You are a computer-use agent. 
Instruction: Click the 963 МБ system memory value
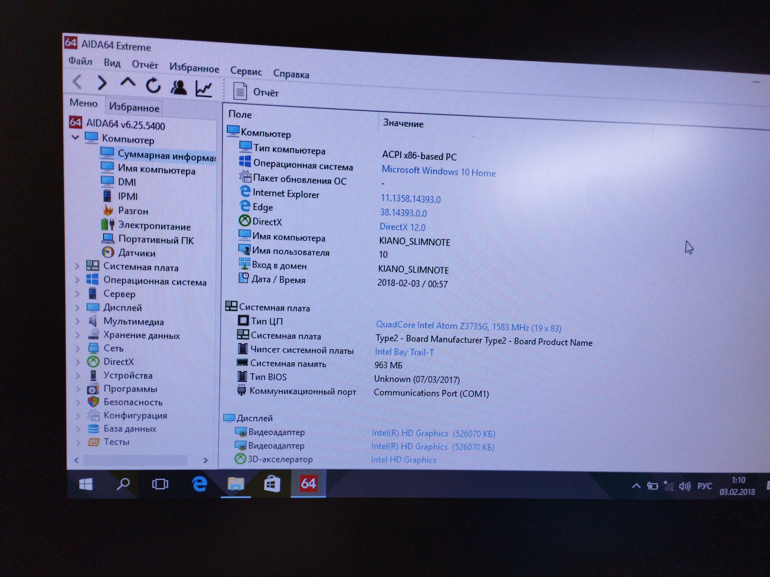(x=388, y=365)
